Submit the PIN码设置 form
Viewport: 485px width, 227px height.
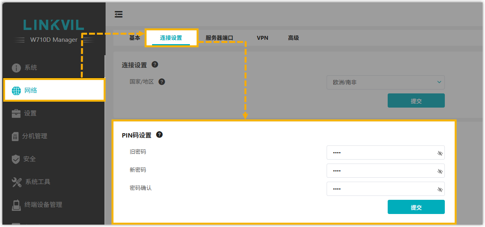click(x=416, y=207)
